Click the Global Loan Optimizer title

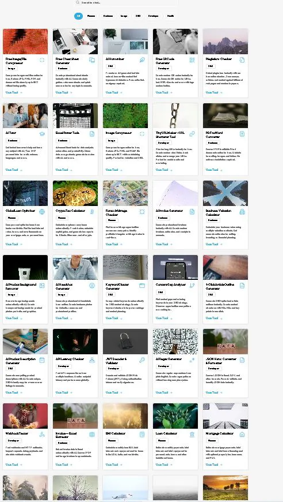click(20, 211)
